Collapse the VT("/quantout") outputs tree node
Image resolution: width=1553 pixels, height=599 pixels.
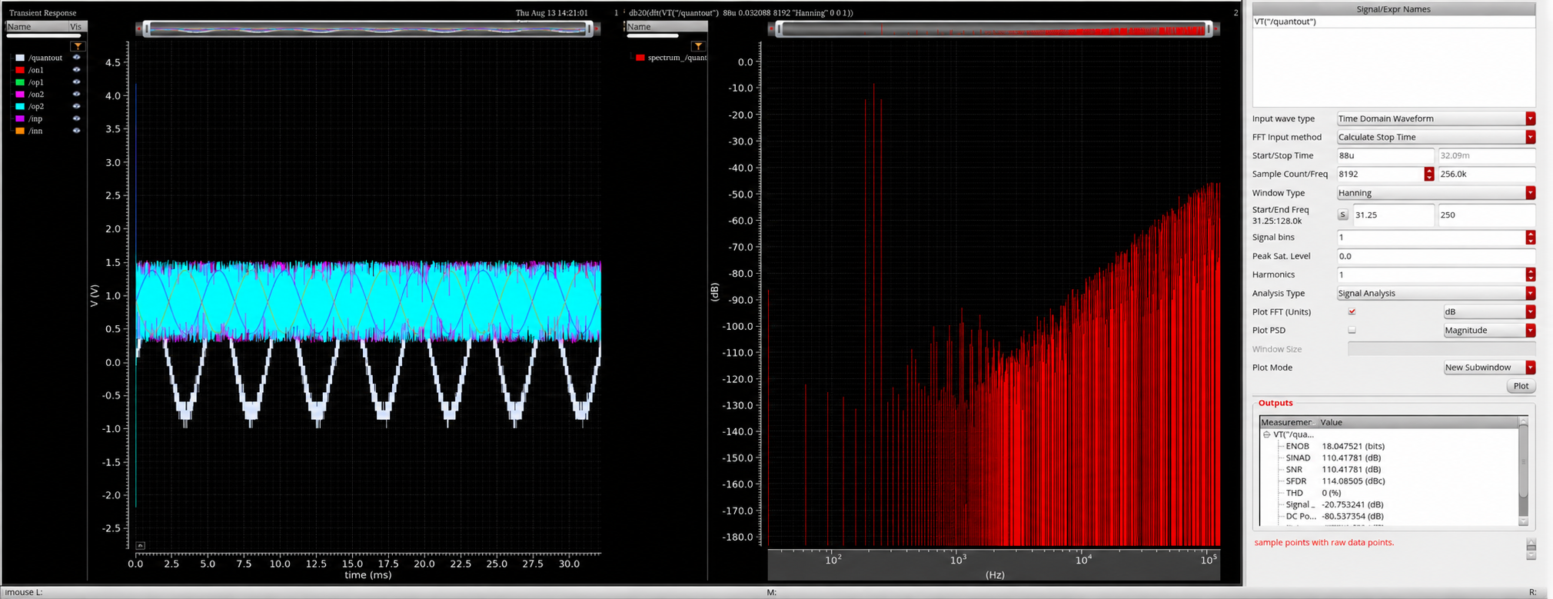click(x=1266, y=434)
